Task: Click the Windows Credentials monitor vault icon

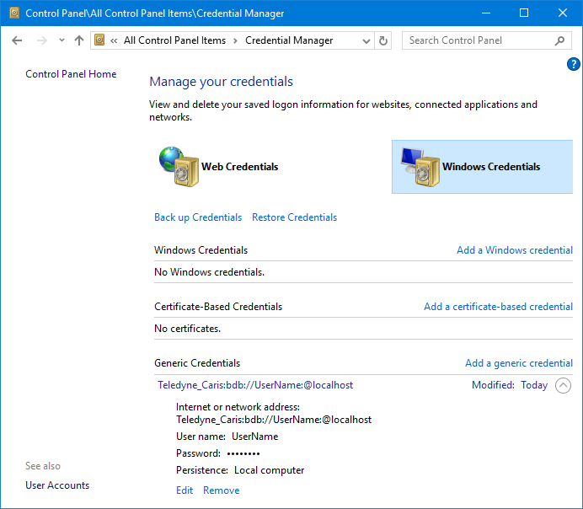Action: 419,166
